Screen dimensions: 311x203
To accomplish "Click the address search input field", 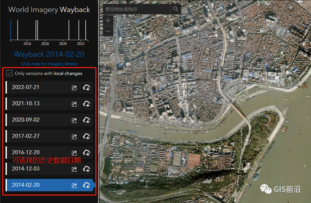I will pos(137,9).
